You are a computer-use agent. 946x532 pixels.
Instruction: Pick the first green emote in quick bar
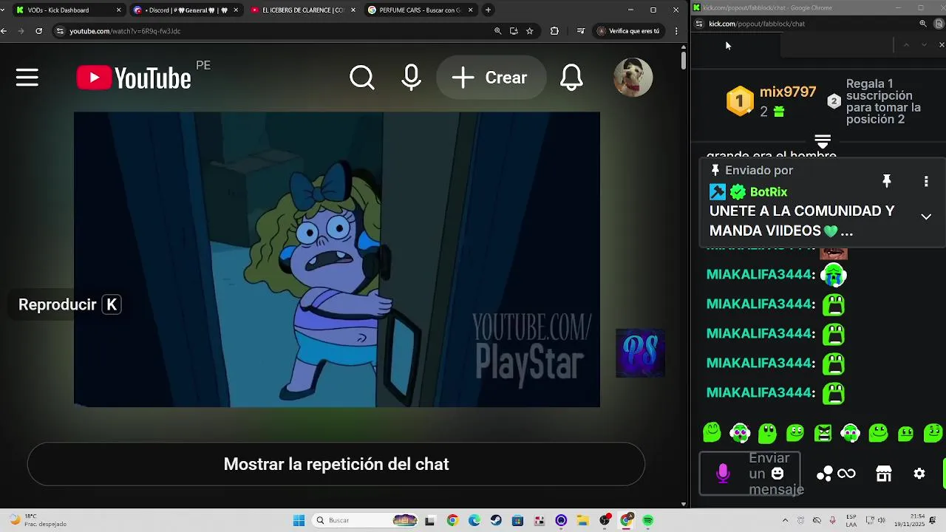click(x=712, y=432)
